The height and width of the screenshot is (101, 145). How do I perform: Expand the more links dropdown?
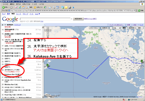(38, 14)
